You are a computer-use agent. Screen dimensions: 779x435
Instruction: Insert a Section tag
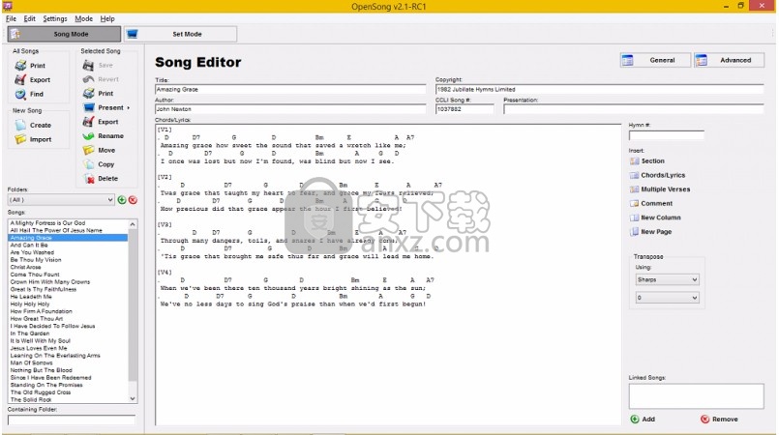click(646, 161)
